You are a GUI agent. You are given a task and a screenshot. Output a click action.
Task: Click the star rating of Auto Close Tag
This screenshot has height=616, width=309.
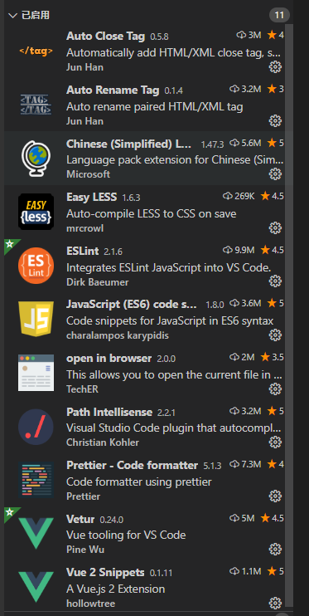coord(276,36)
